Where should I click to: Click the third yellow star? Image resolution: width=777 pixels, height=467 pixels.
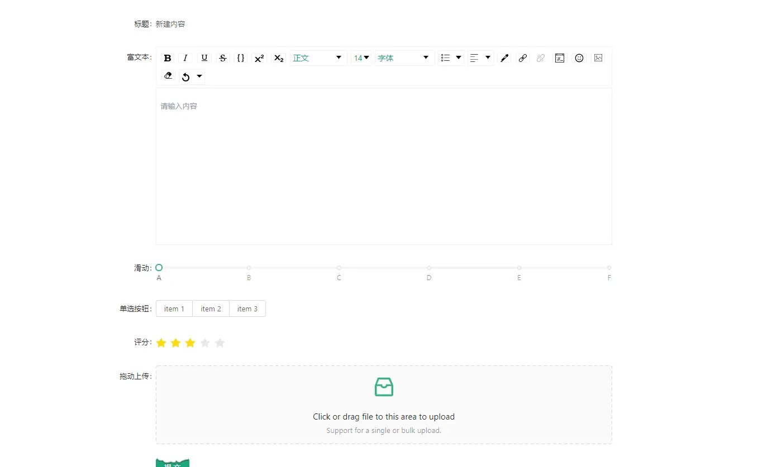[x=190, y=343]
